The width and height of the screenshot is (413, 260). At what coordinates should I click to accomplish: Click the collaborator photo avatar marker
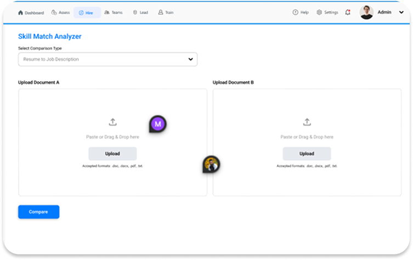pyautogui.click(x=211, y=163)
